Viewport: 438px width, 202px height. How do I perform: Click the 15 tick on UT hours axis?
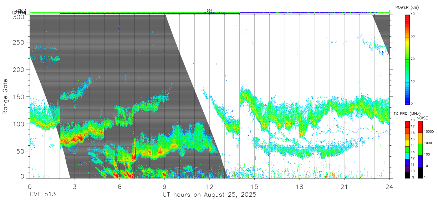click(x=255, y=187)
